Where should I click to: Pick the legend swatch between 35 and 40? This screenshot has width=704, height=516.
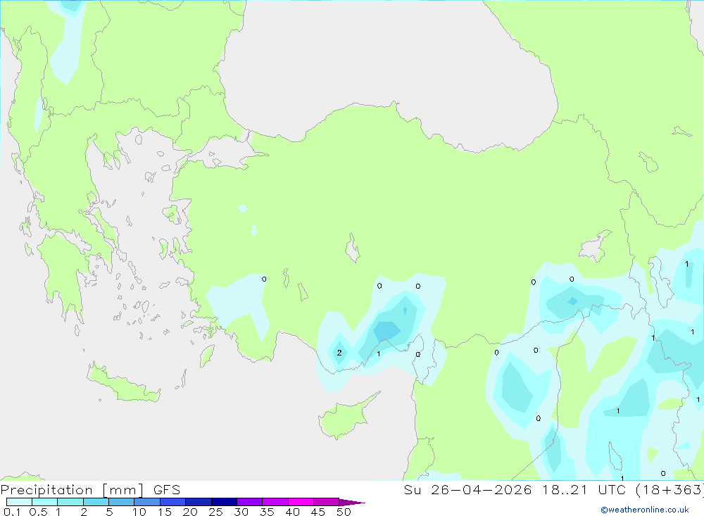pyautogui.click(x=275, y=502)
